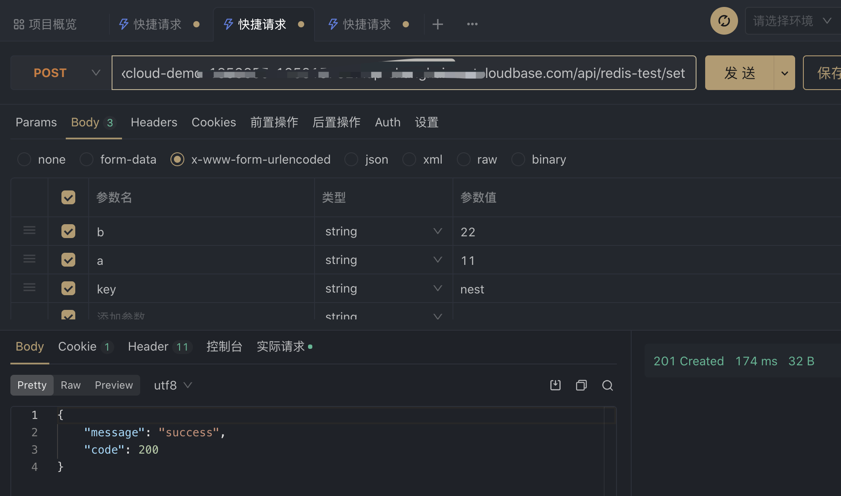841x496 pixels.
Task: Open the Cookies tab
Action: pyautogui.click(x=214, y=122)
